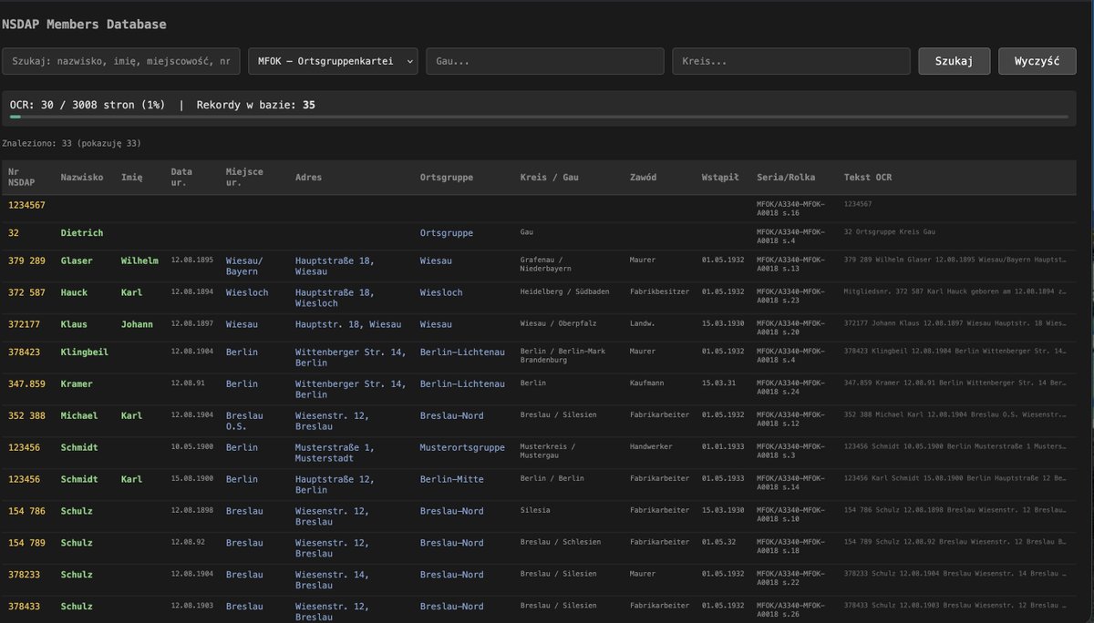Click into the Kreis filter field
1094x623 pixels.
click(x=791, y=61)
